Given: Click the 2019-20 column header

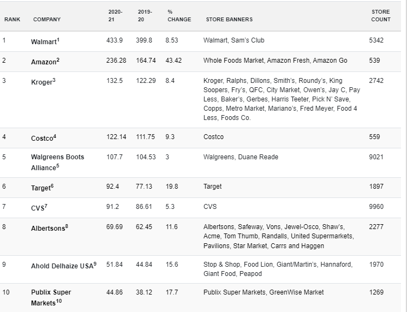Looking at the screenshot, I should (145, 16).
